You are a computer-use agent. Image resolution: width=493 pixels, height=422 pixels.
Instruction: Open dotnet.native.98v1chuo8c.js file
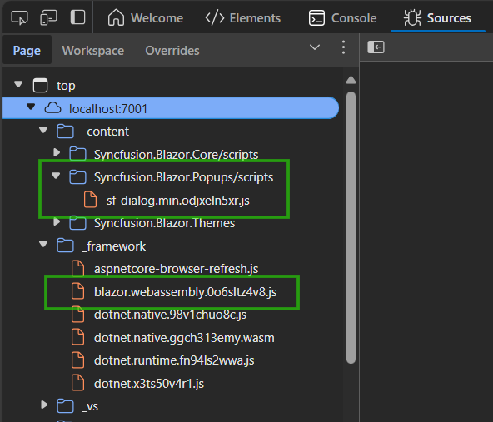[170, 315]
